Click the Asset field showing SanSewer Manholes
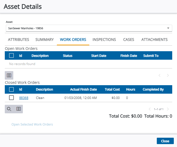 [85, 28]
